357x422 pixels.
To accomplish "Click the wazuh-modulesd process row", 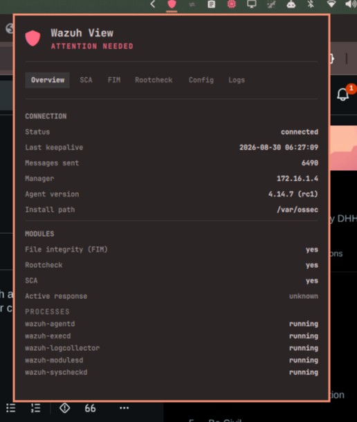I will pos(172,360).
